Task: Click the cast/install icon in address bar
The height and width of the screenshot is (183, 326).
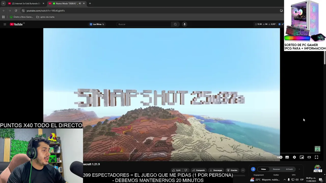Action: (281, 11)
